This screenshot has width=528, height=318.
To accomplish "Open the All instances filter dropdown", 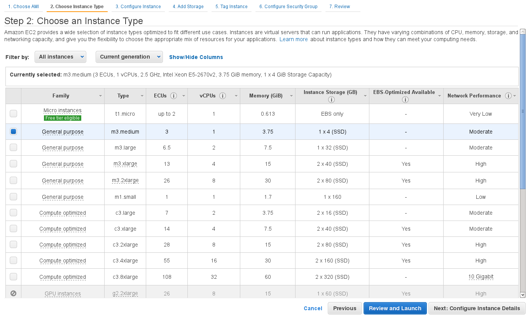I will 61,57.
